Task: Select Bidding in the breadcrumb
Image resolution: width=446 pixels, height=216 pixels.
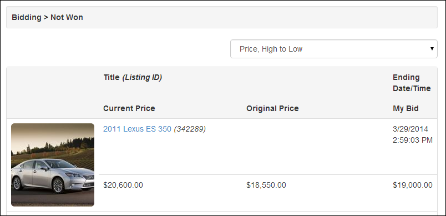Action: [27, 17]
